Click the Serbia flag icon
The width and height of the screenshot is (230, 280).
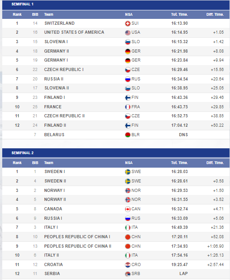(128, 274)
